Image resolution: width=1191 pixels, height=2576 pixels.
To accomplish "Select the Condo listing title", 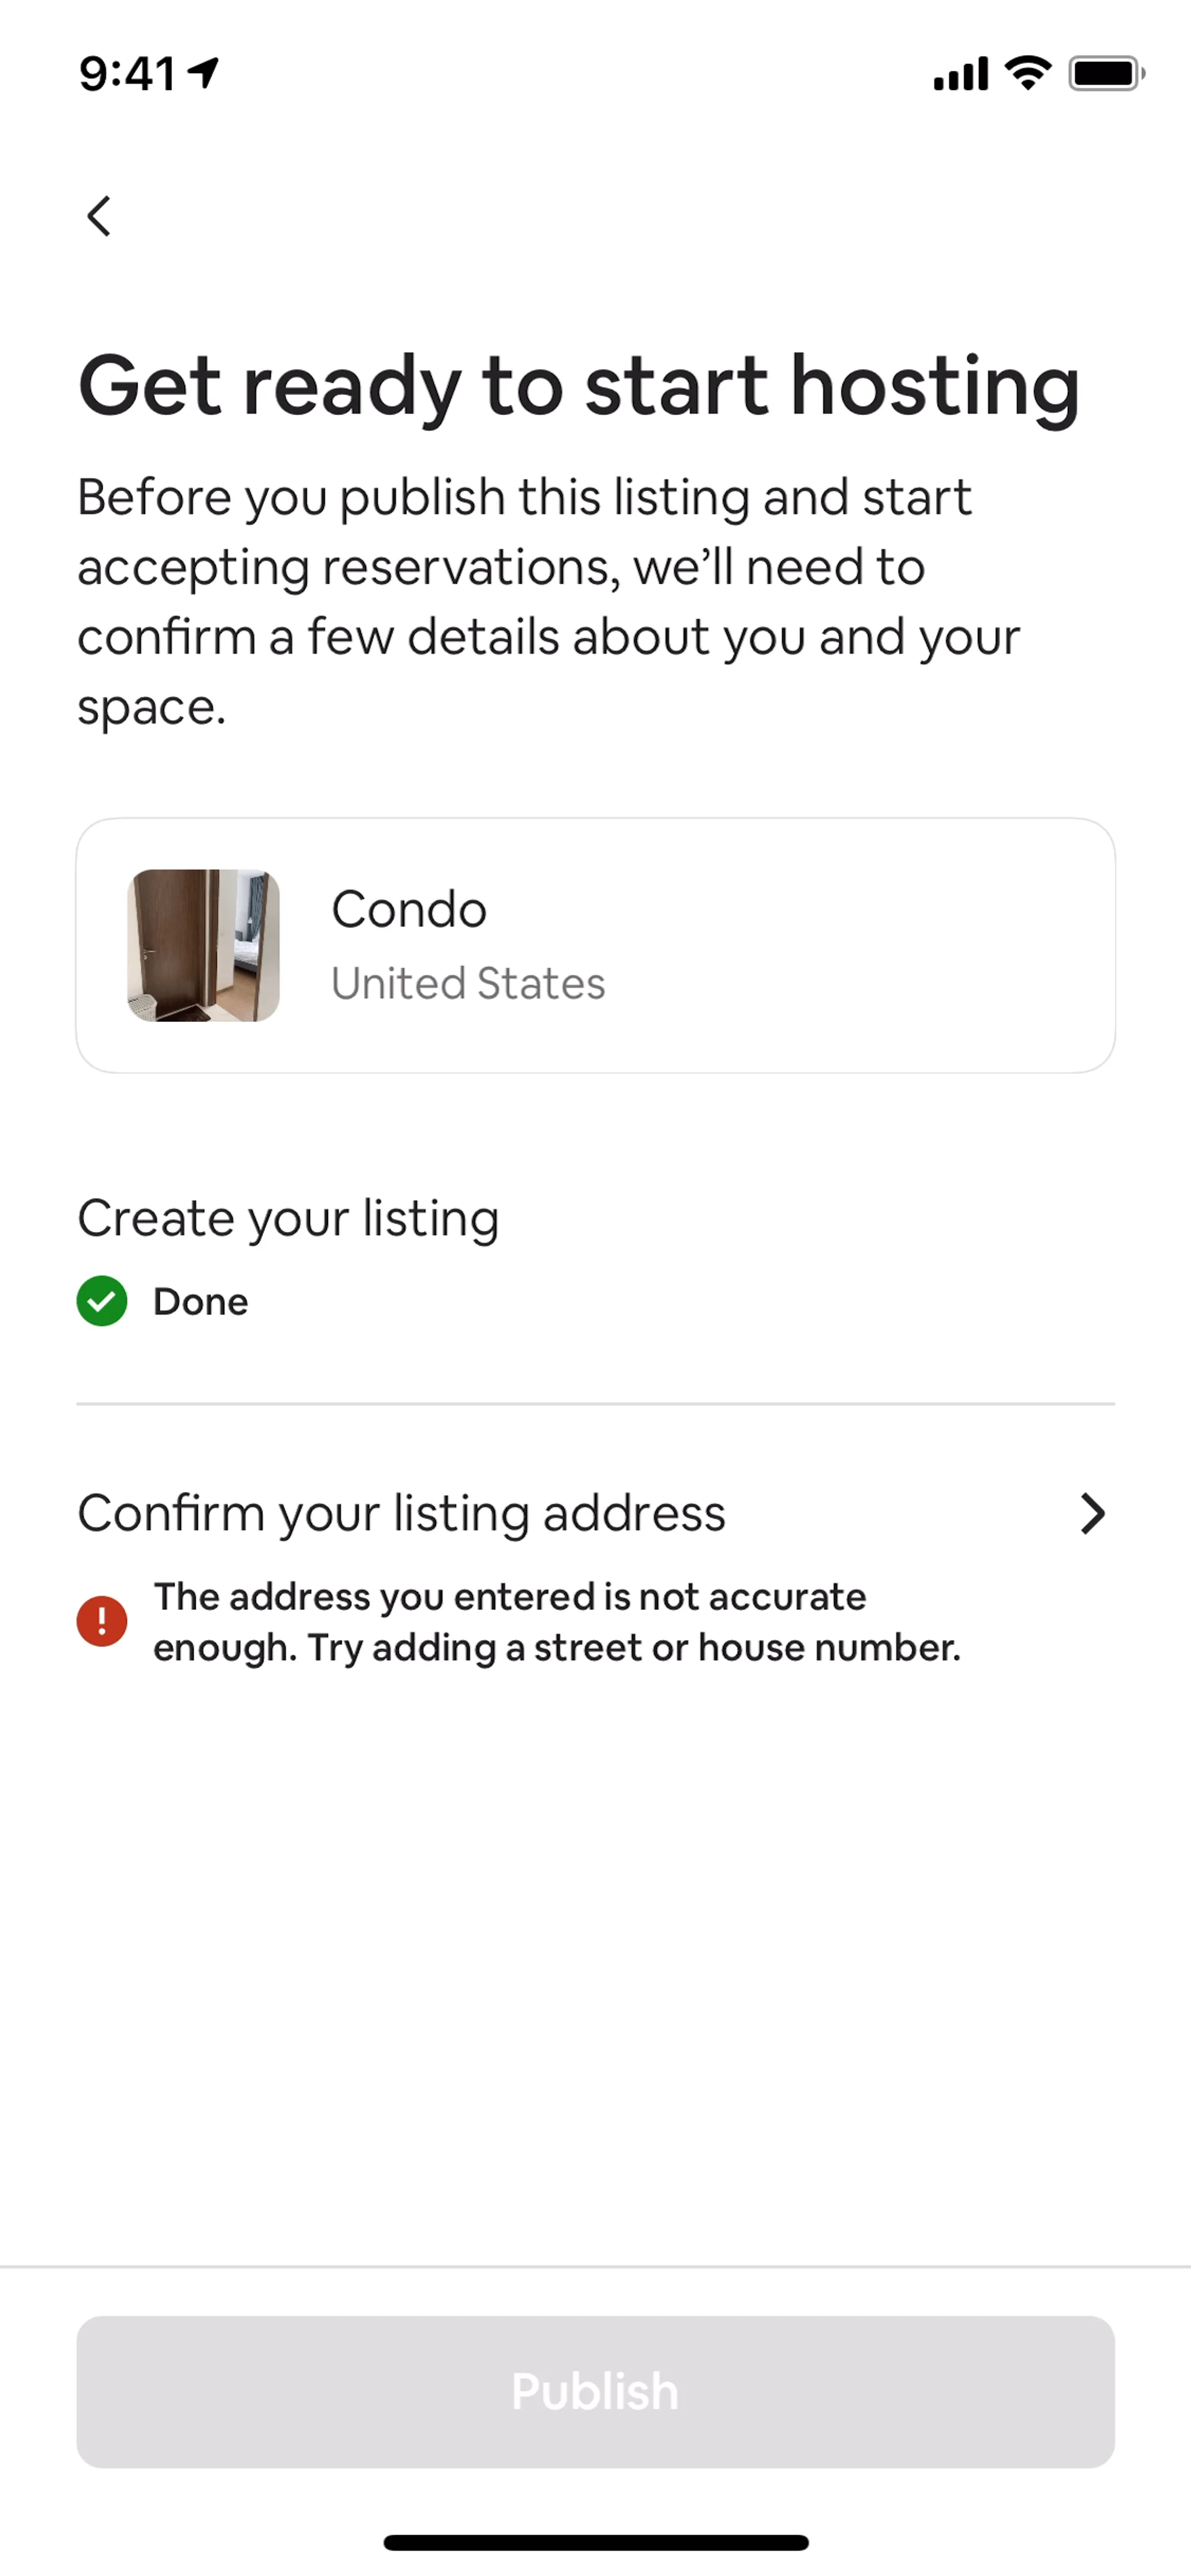I will point(409,910).
